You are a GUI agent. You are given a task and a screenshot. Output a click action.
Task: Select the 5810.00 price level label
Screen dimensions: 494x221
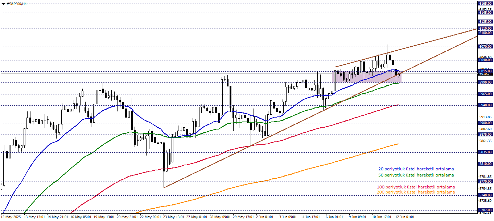coord(485,164)
